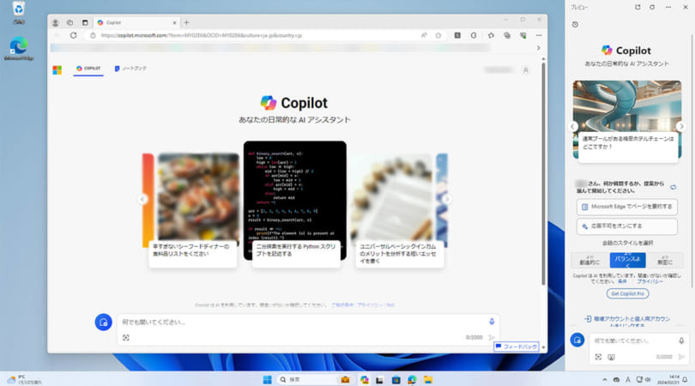
Task: Click Microsoft Edge でページを要約する suggestion
Action: click(x=626, y=207)
